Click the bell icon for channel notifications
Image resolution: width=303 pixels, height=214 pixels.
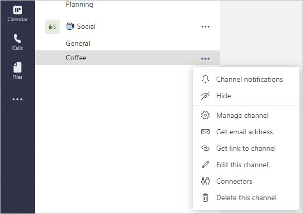coord(205,79)
